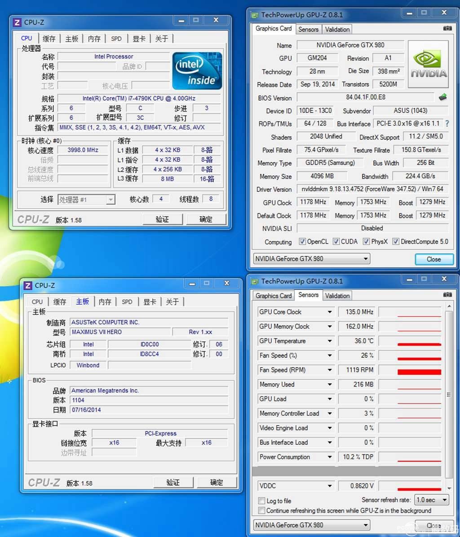This screenshot has height=537, width=460.
Task: Click the Intel inside logo in CPU-Z
Action: coord(197,71)
